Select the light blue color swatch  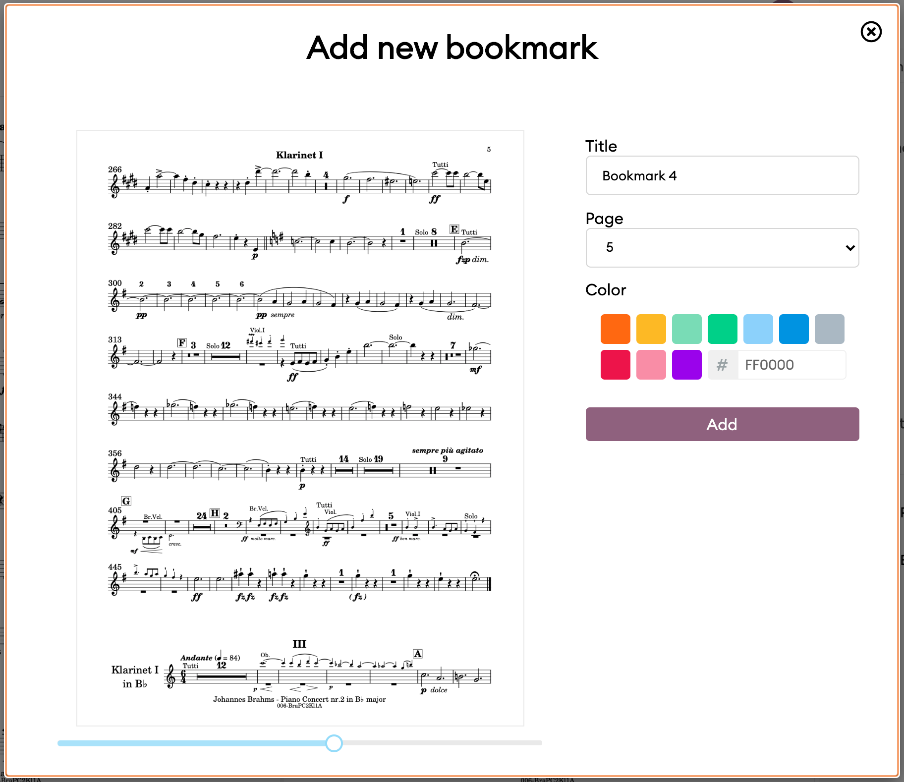(758, 329)
